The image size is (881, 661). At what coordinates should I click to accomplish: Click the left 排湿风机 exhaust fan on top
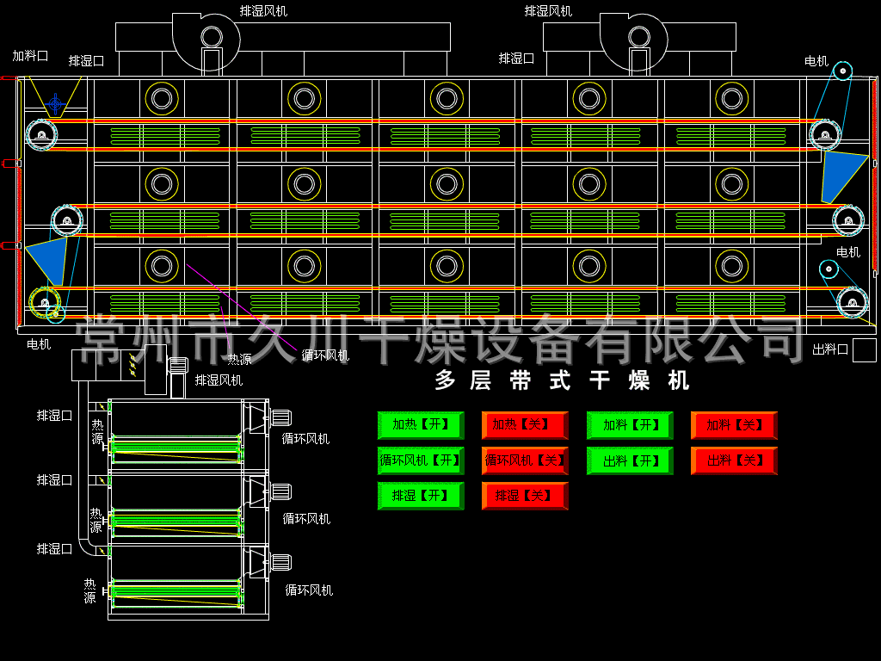(x=211, y=37)
